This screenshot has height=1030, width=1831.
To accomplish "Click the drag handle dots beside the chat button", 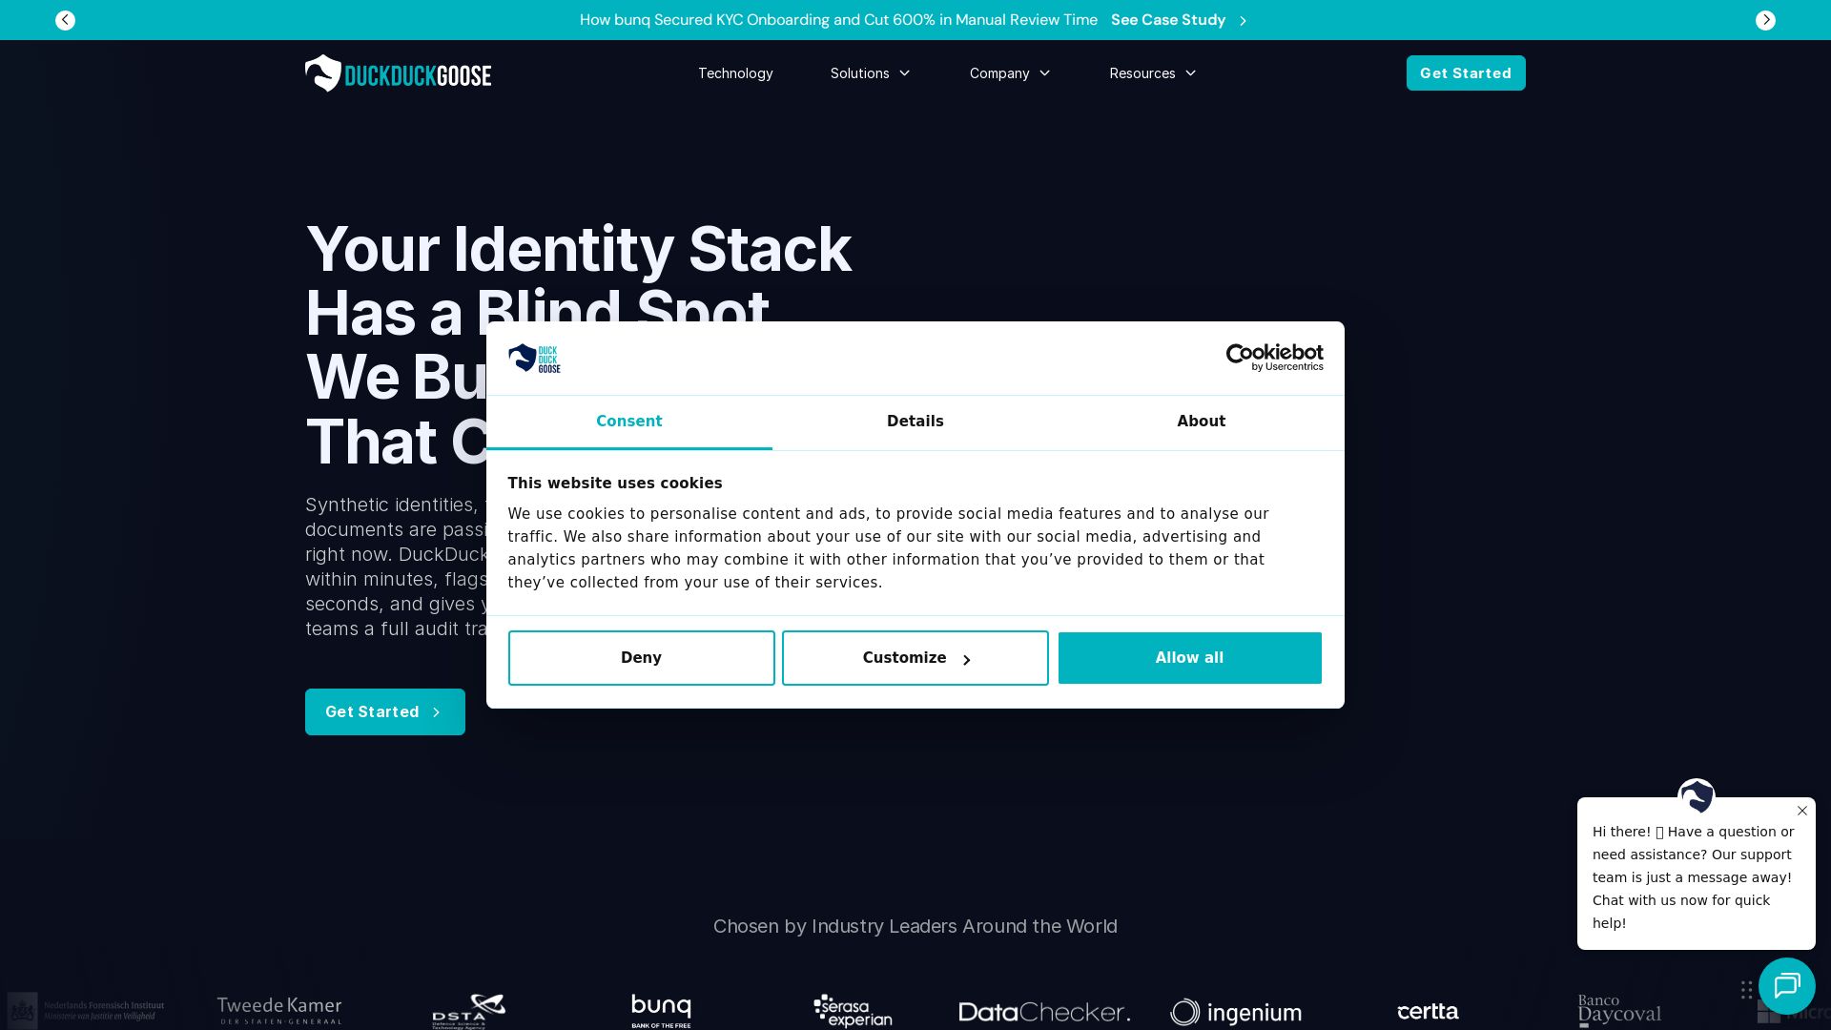I will 1746,990.
